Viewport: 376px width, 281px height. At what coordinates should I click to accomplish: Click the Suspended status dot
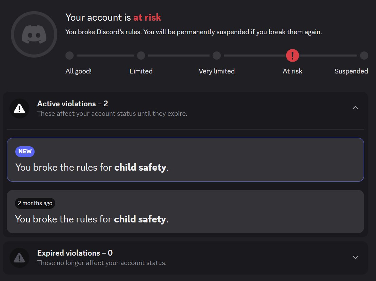click(x=364, y=56)
